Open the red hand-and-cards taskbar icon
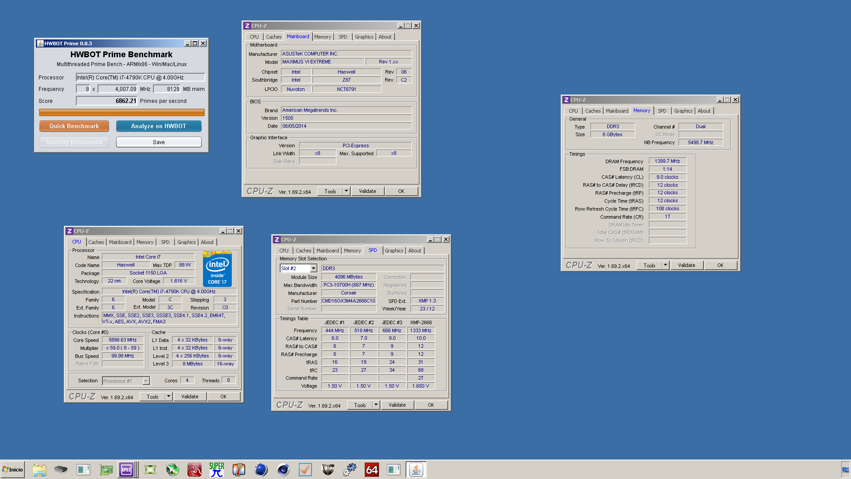This screenshot has height=479, width=851. click(x=195, y=470)
